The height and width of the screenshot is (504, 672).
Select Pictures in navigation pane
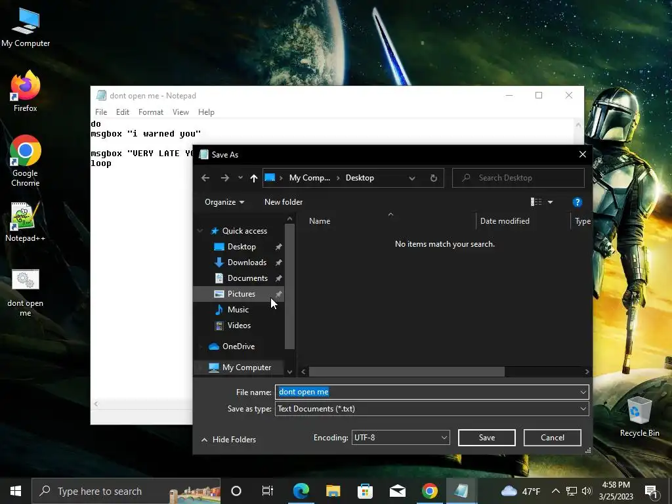(241, 294)
